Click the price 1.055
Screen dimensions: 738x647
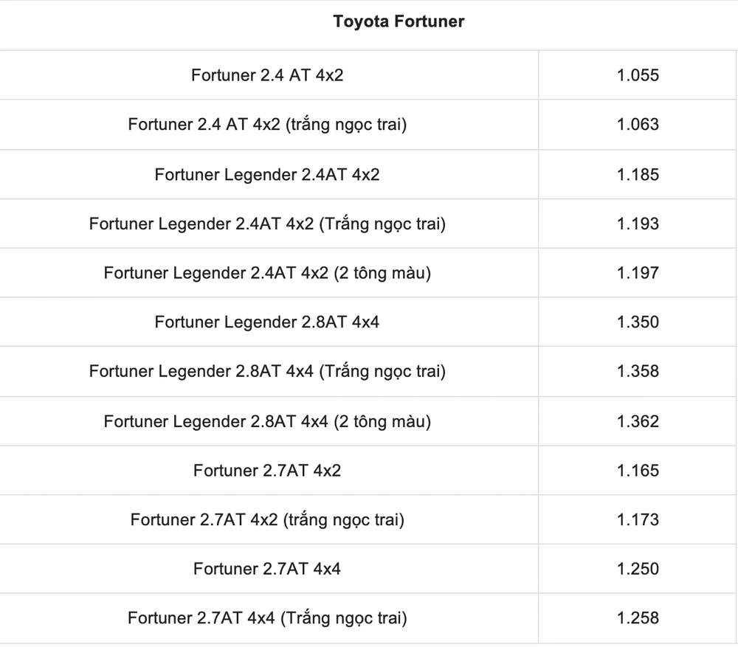pyautogui.click(x=638, y=75)
